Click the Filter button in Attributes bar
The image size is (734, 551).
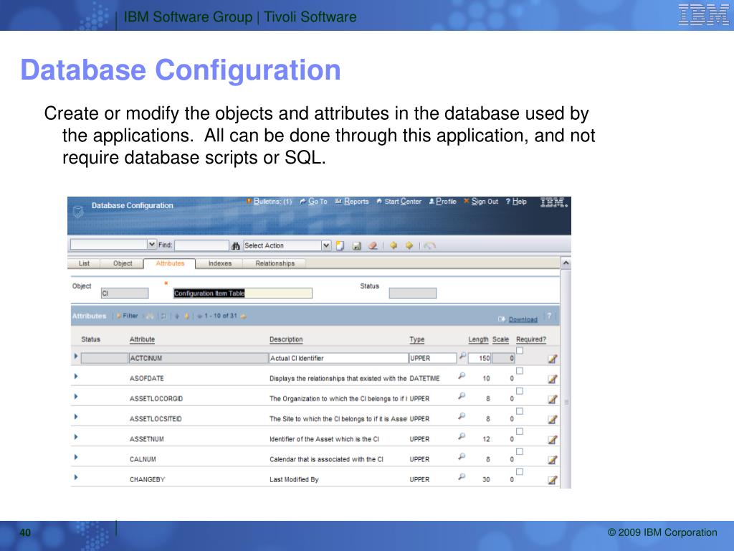128,316
